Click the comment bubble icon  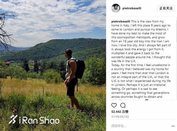123,105
